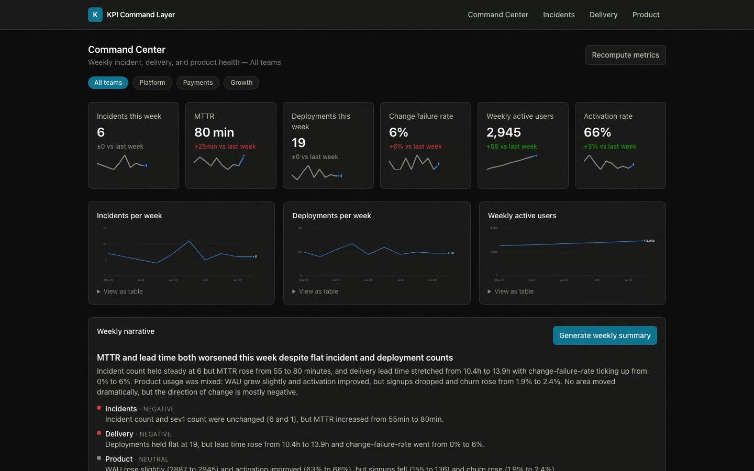
Task: Select the All teams filter chip
Action: point(108,83)
